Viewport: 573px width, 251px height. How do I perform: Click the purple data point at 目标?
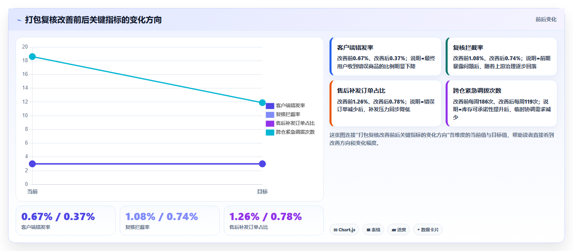pyautogui.click(x=262, y=164)
